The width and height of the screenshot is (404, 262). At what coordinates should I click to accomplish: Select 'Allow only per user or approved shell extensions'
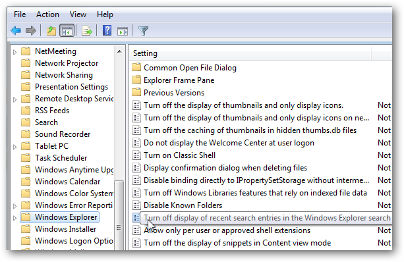point(227,230)
